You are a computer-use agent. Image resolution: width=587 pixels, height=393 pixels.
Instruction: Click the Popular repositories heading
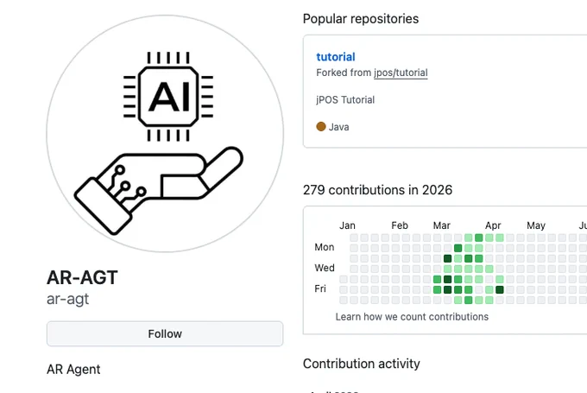point(361,19)
